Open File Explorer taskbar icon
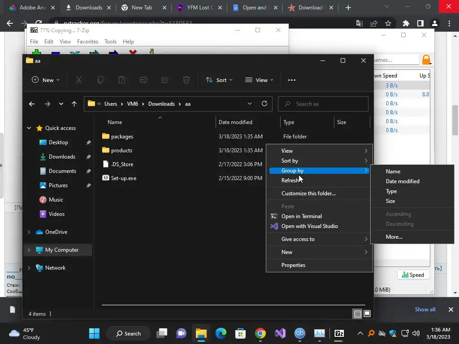The image size is (459, 344). pos(201,333)
